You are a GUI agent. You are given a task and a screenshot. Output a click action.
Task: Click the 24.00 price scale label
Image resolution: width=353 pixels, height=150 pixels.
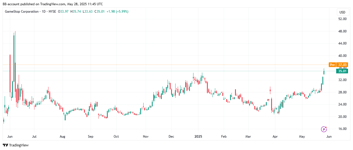tap(342, 104)
